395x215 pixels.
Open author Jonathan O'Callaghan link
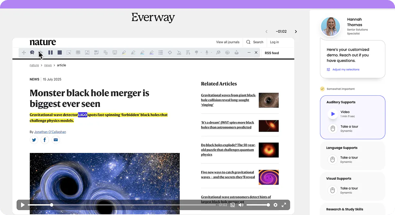[50, 132]
